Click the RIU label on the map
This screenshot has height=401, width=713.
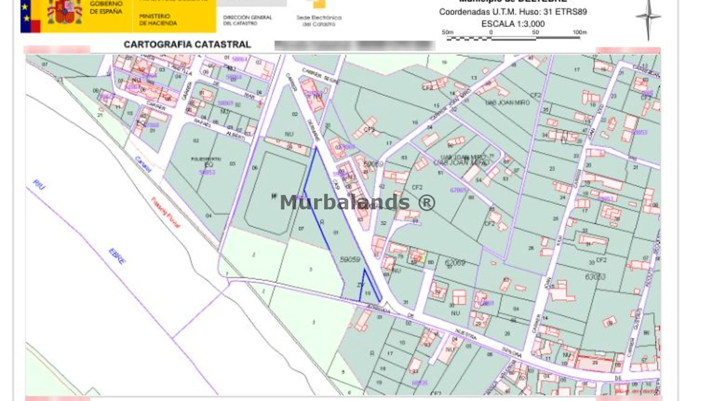coord(39,184)
